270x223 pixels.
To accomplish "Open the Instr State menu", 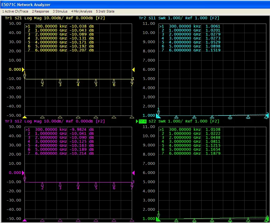I will pos(105,11).
